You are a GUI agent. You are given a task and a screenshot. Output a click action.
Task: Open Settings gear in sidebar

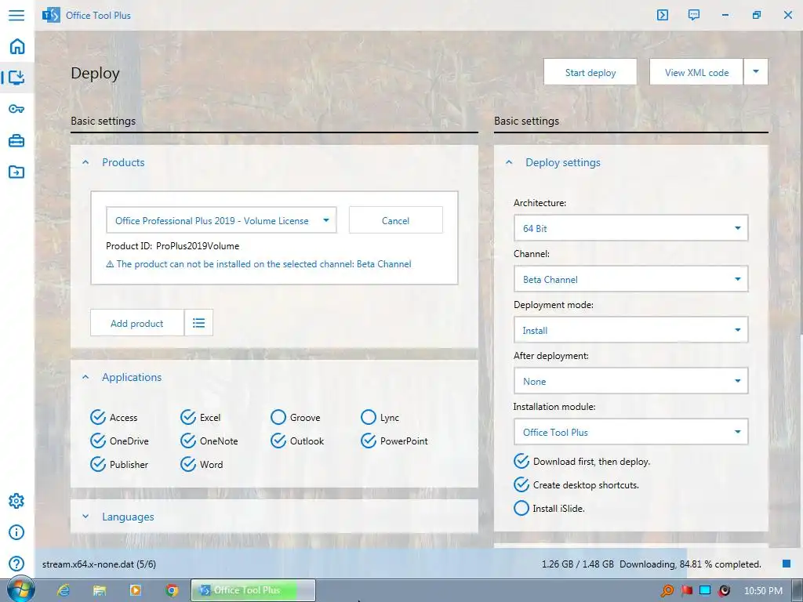[16, 501]
